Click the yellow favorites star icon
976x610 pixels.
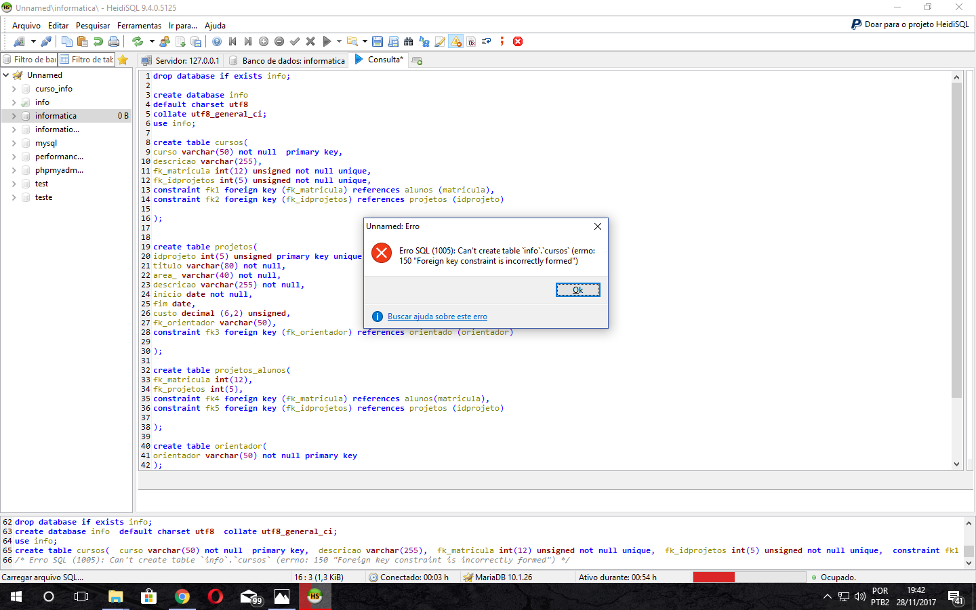pyautogui.click(x=123, y=60)
